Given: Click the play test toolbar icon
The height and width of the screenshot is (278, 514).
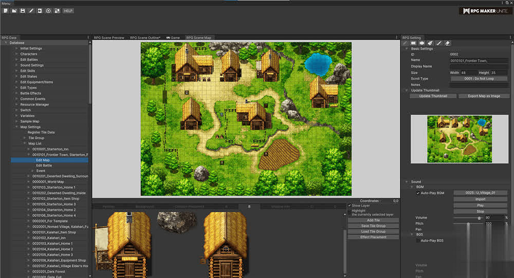Looking at the screenshot, I should tap(48, 11).
